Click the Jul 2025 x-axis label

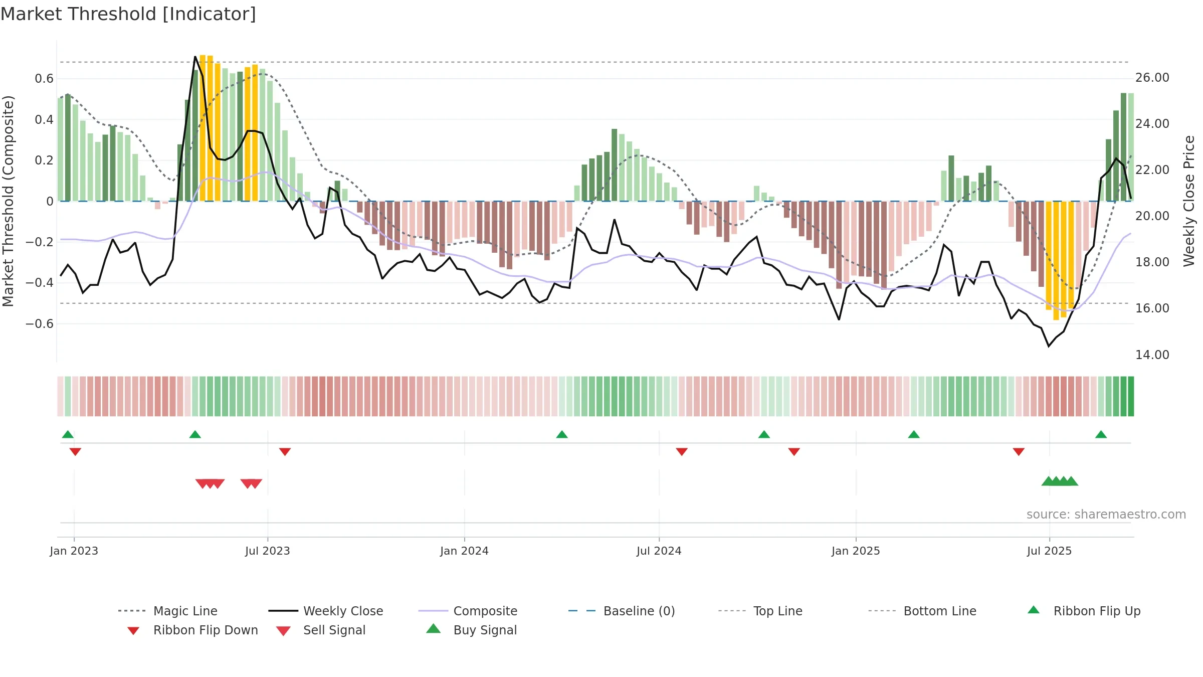[x=1049, y=551]
